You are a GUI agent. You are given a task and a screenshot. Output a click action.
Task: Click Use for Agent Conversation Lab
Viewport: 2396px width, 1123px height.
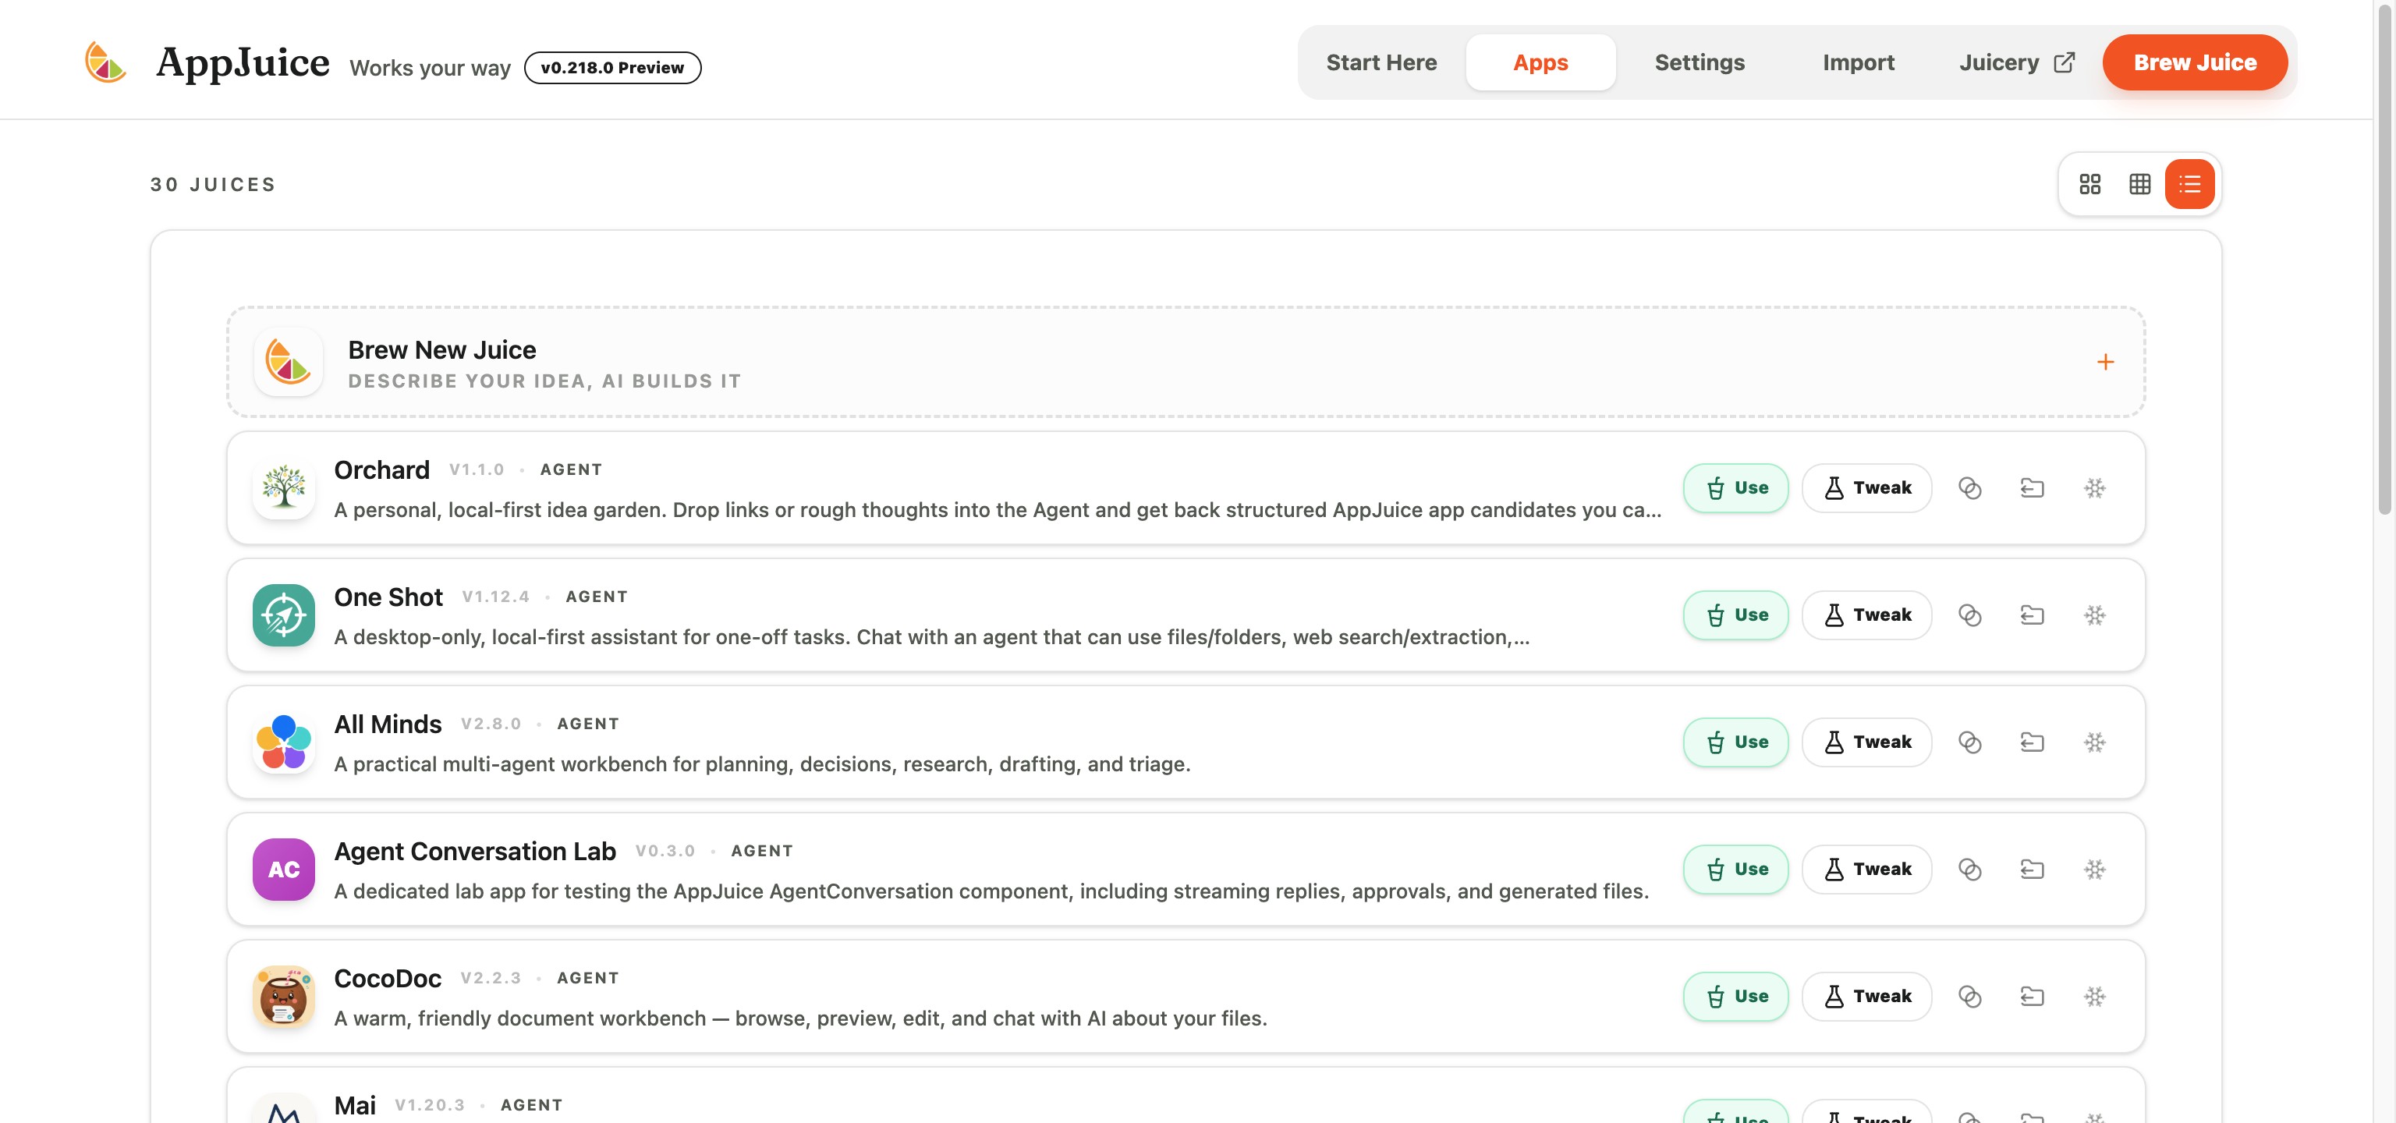[1735, 870]
